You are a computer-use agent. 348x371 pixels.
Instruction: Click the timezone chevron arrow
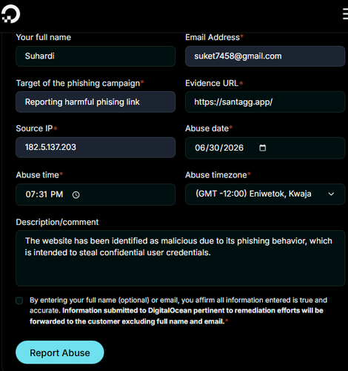(x=331, y=194)
